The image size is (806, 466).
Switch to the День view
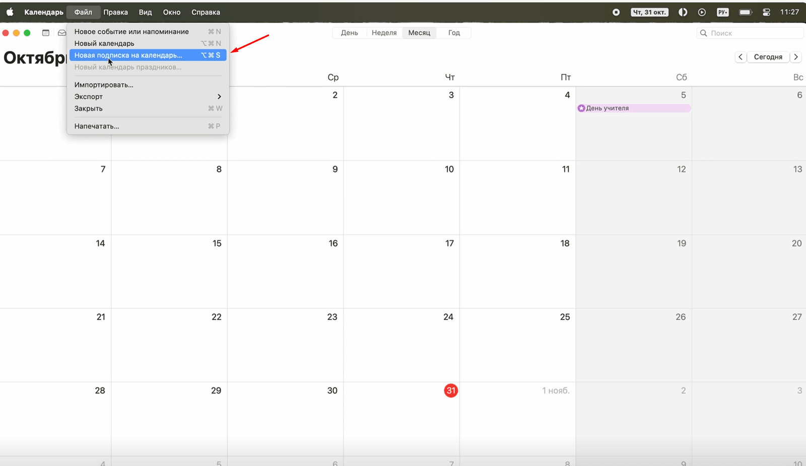pyautogui.click(x=349, y=33)
